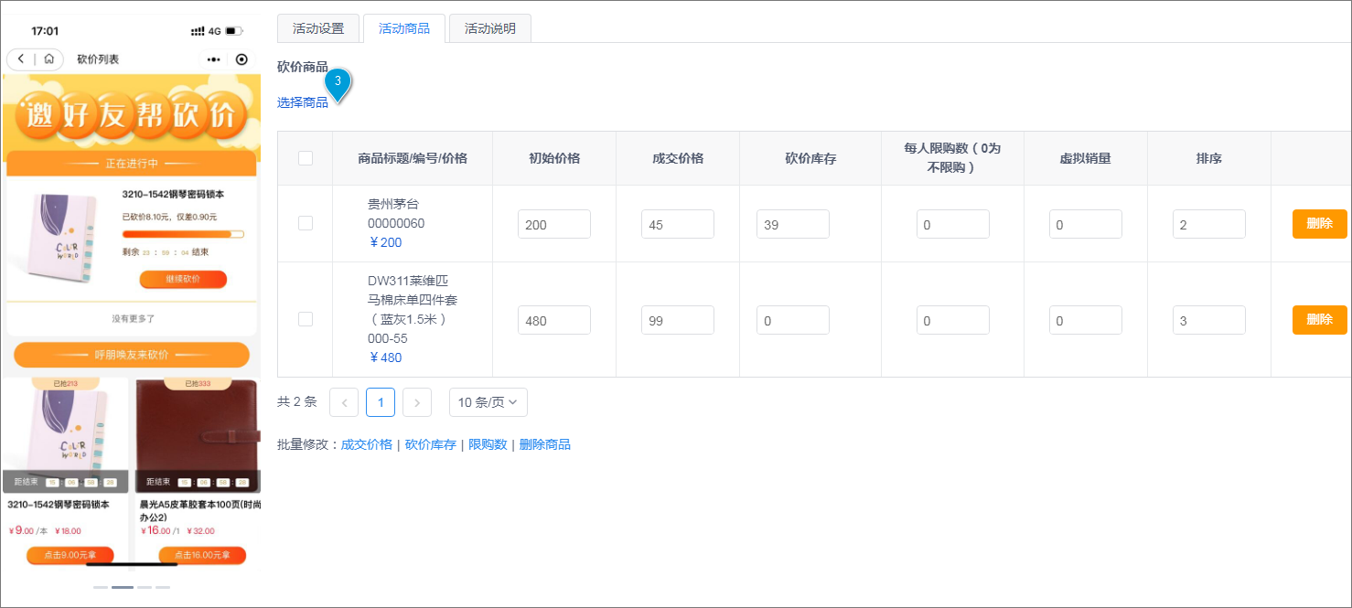Viewport: 1352px width, 608px height.
Task: Click the product code 00000060
Action: [396, 223]
